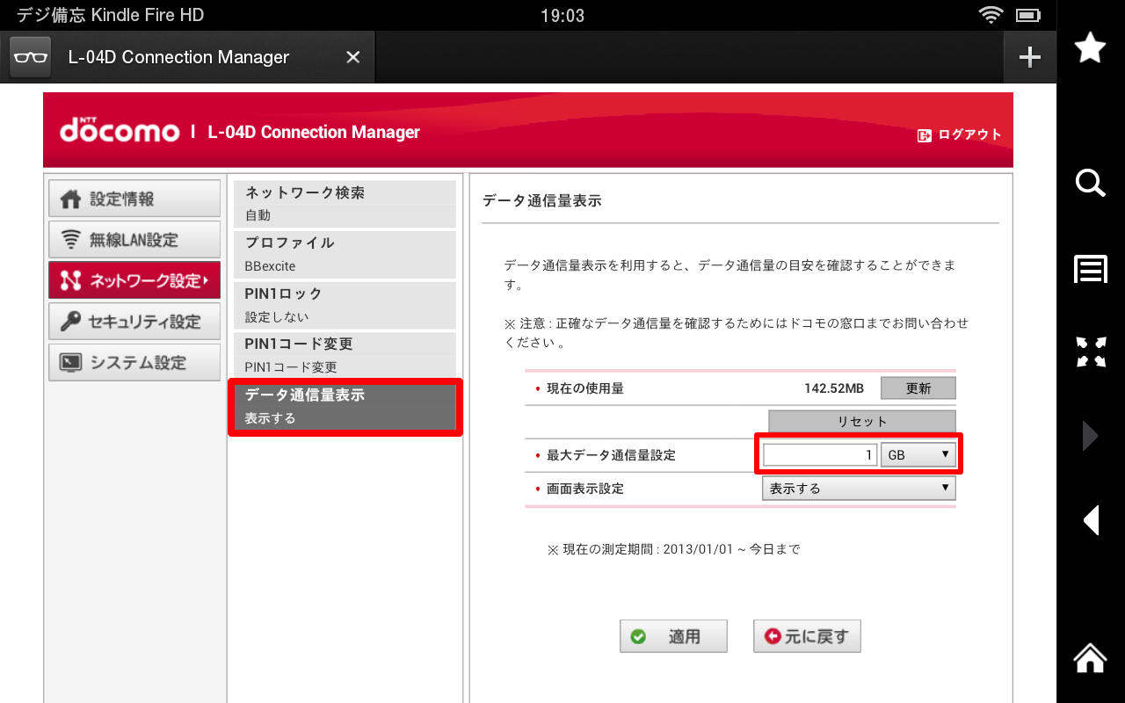Screen dimensions: 1125x703
Task: Click the 現在の測定期間 note text
Action: click(673, 549)
